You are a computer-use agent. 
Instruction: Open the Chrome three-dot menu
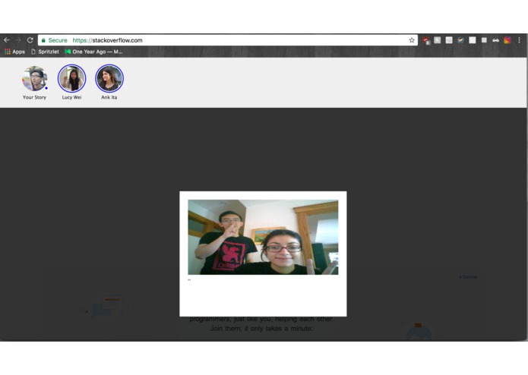click(519, 40)
